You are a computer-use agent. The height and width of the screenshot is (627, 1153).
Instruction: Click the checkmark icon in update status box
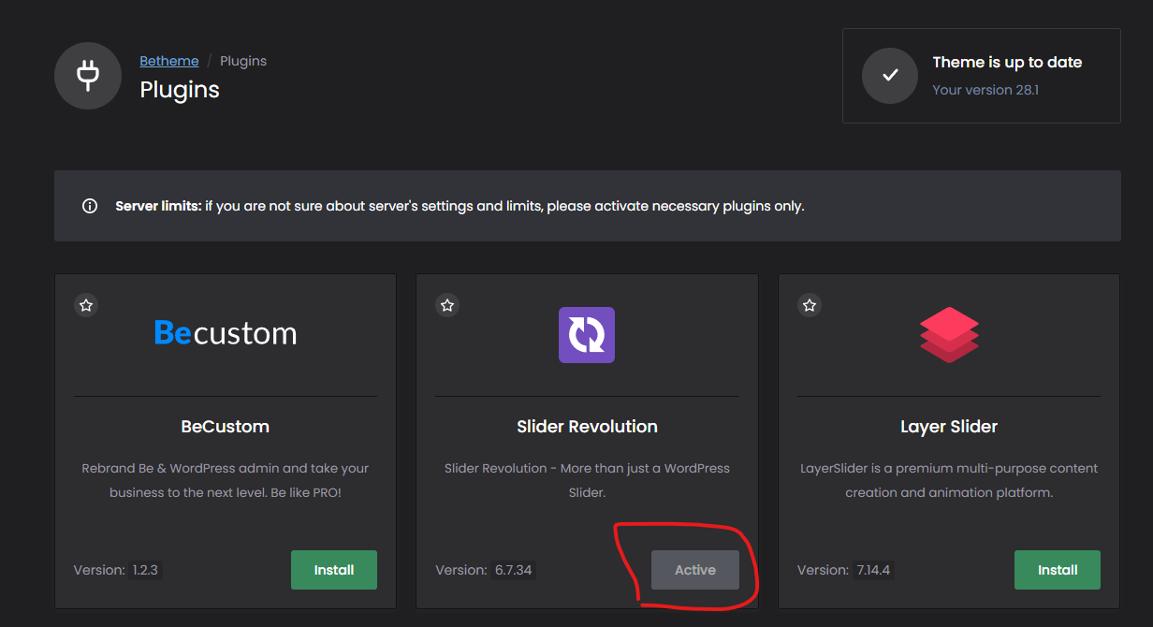pos(890,76)
